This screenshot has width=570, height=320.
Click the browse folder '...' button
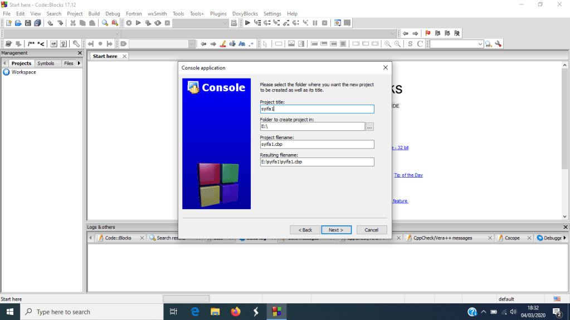(x=369, y=127)
